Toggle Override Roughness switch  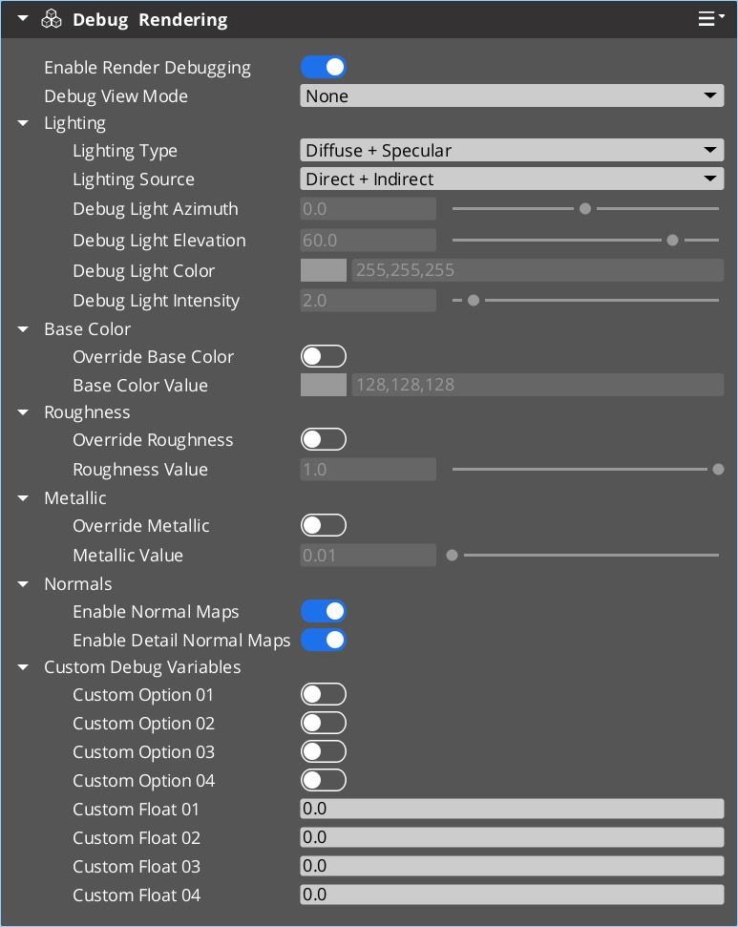(x=324, y=440)
